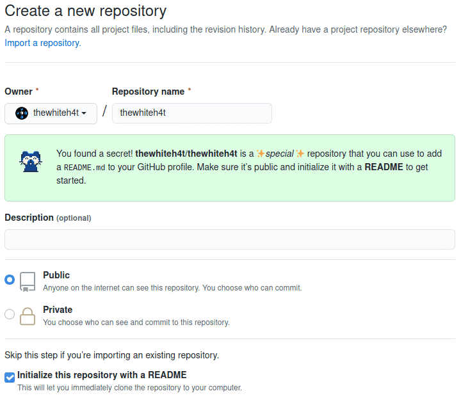Select the Public radio button

[10, 280]
